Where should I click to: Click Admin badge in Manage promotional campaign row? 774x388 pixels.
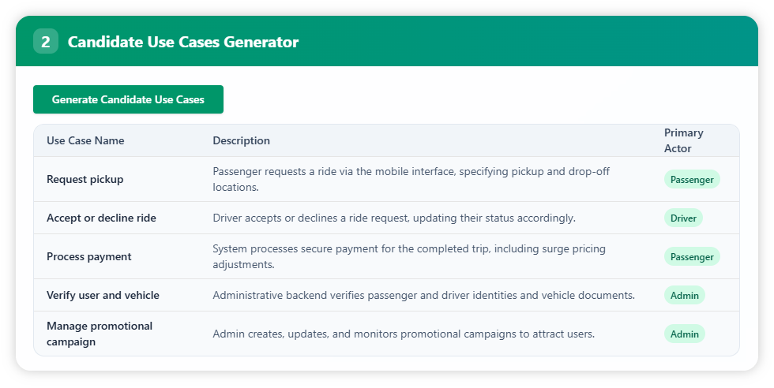click(684, 334)
